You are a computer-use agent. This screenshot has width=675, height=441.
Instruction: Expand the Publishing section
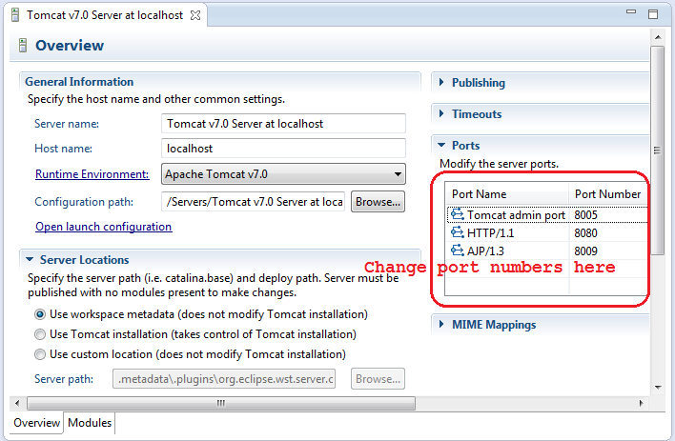(x=441, y=82)
